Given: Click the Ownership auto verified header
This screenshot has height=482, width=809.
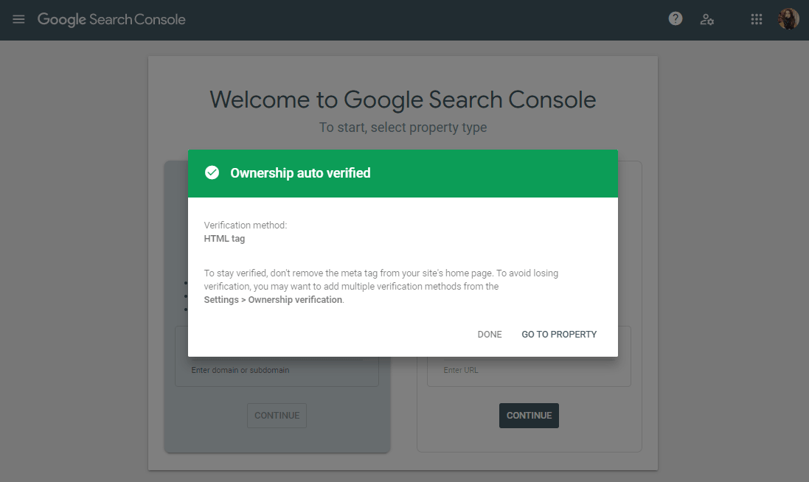Looking at the screenshot, I should tap(300, 173).
